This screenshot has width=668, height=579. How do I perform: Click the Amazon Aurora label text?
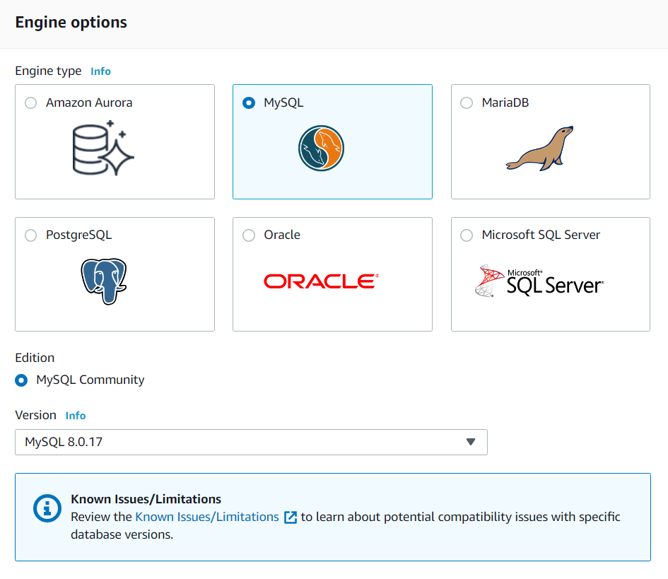(89, 103)
